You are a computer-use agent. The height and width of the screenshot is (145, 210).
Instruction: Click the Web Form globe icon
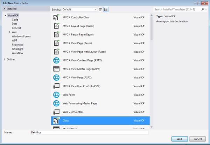click(56, 95)
